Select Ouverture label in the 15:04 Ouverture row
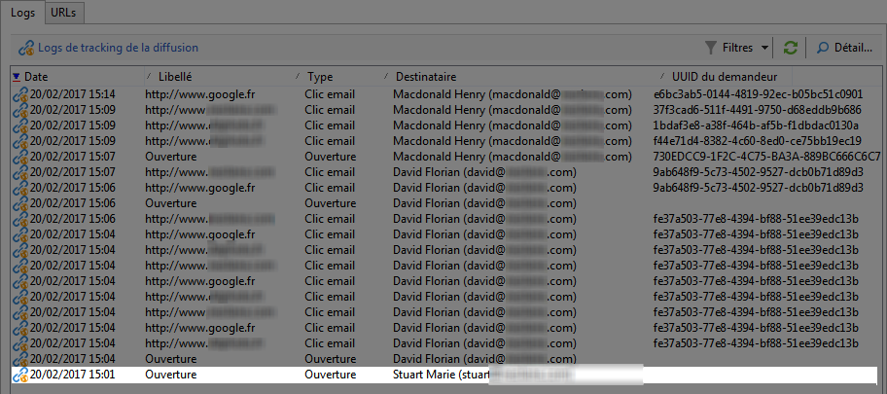The width and height of the screenshot is (887, 394). pos(171,359)
